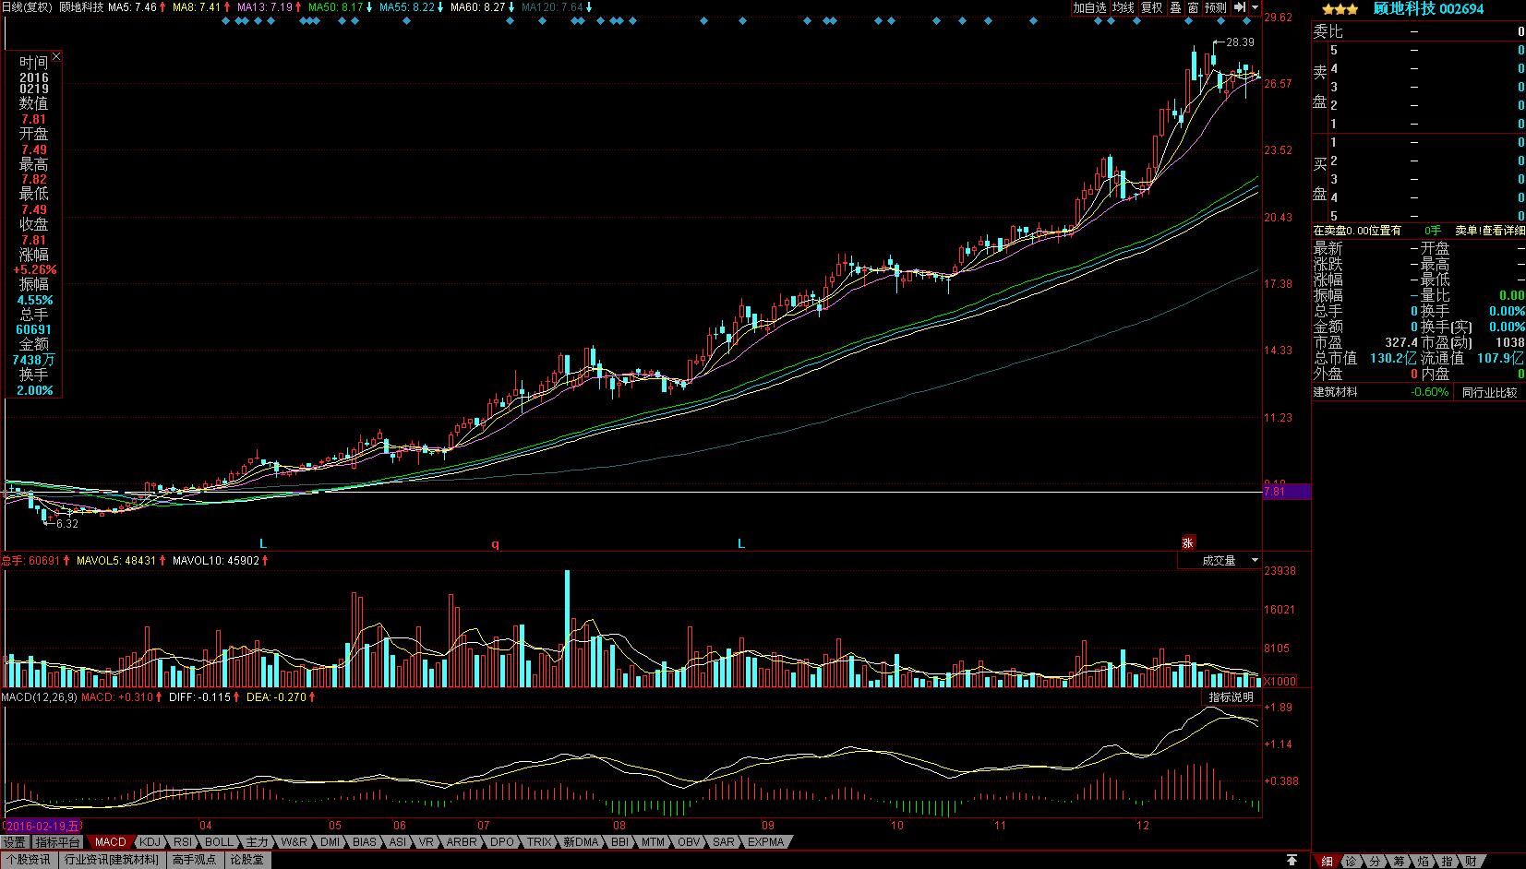Close the date data info panel
The width and height of the screenshot is (1526, 869).
(56, 57)
